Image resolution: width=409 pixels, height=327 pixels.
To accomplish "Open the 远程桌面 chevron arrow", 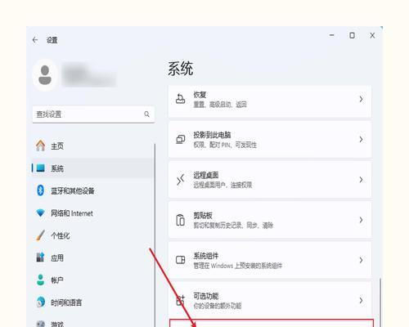I will (361, 180).
